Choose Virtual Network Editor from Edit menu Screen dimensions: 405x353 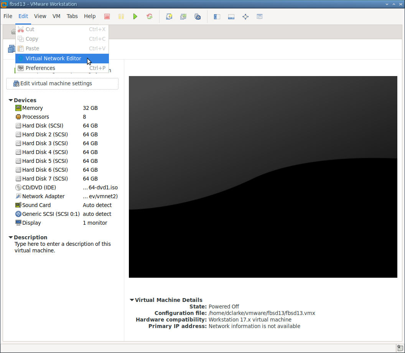click(x=62, y=58)
